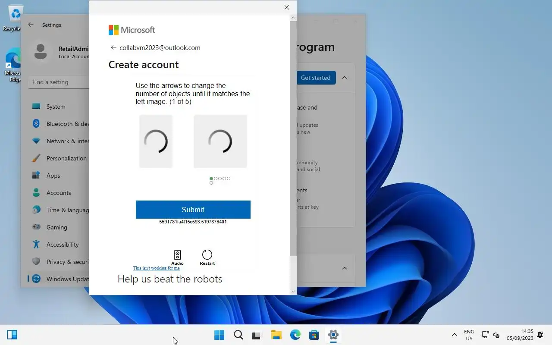Viewport: 552px width, 345px height.
Task: Submit the captcha answer
Action: pos(193,210)
